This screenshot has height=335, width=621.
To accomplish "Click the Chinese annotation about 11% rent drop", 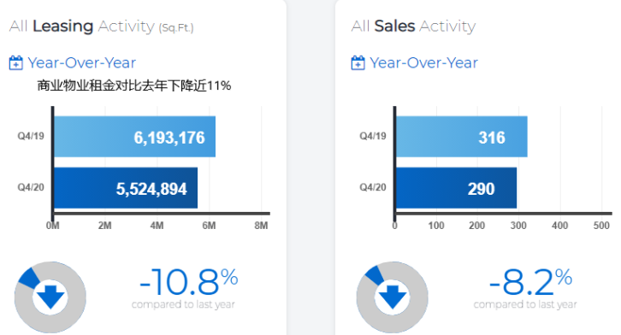I will point(133,85).
